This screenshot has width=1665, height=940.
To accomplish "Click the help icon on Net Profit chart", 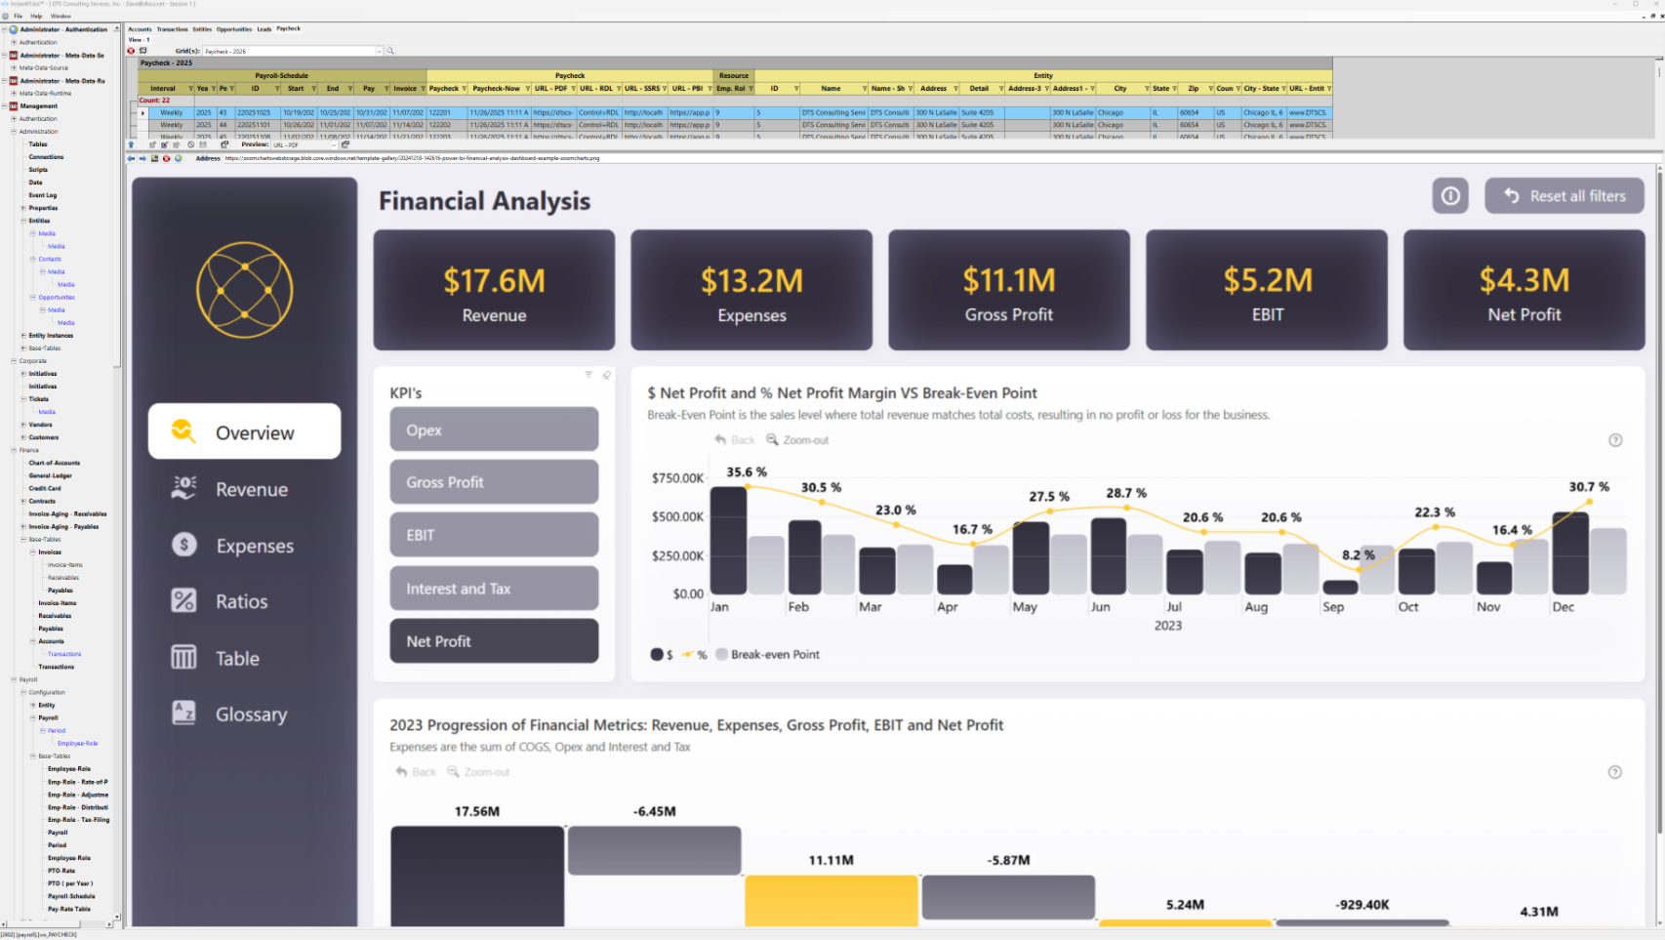I will [x=1615, y=440].
